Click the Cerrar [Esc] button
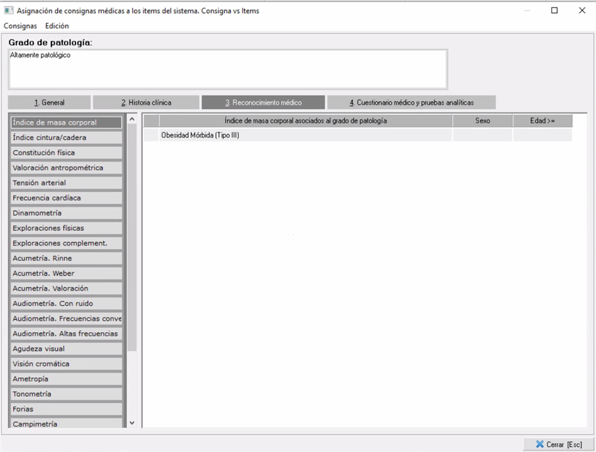The height and width of the screenshot is (452, 596). coord(558,444)
